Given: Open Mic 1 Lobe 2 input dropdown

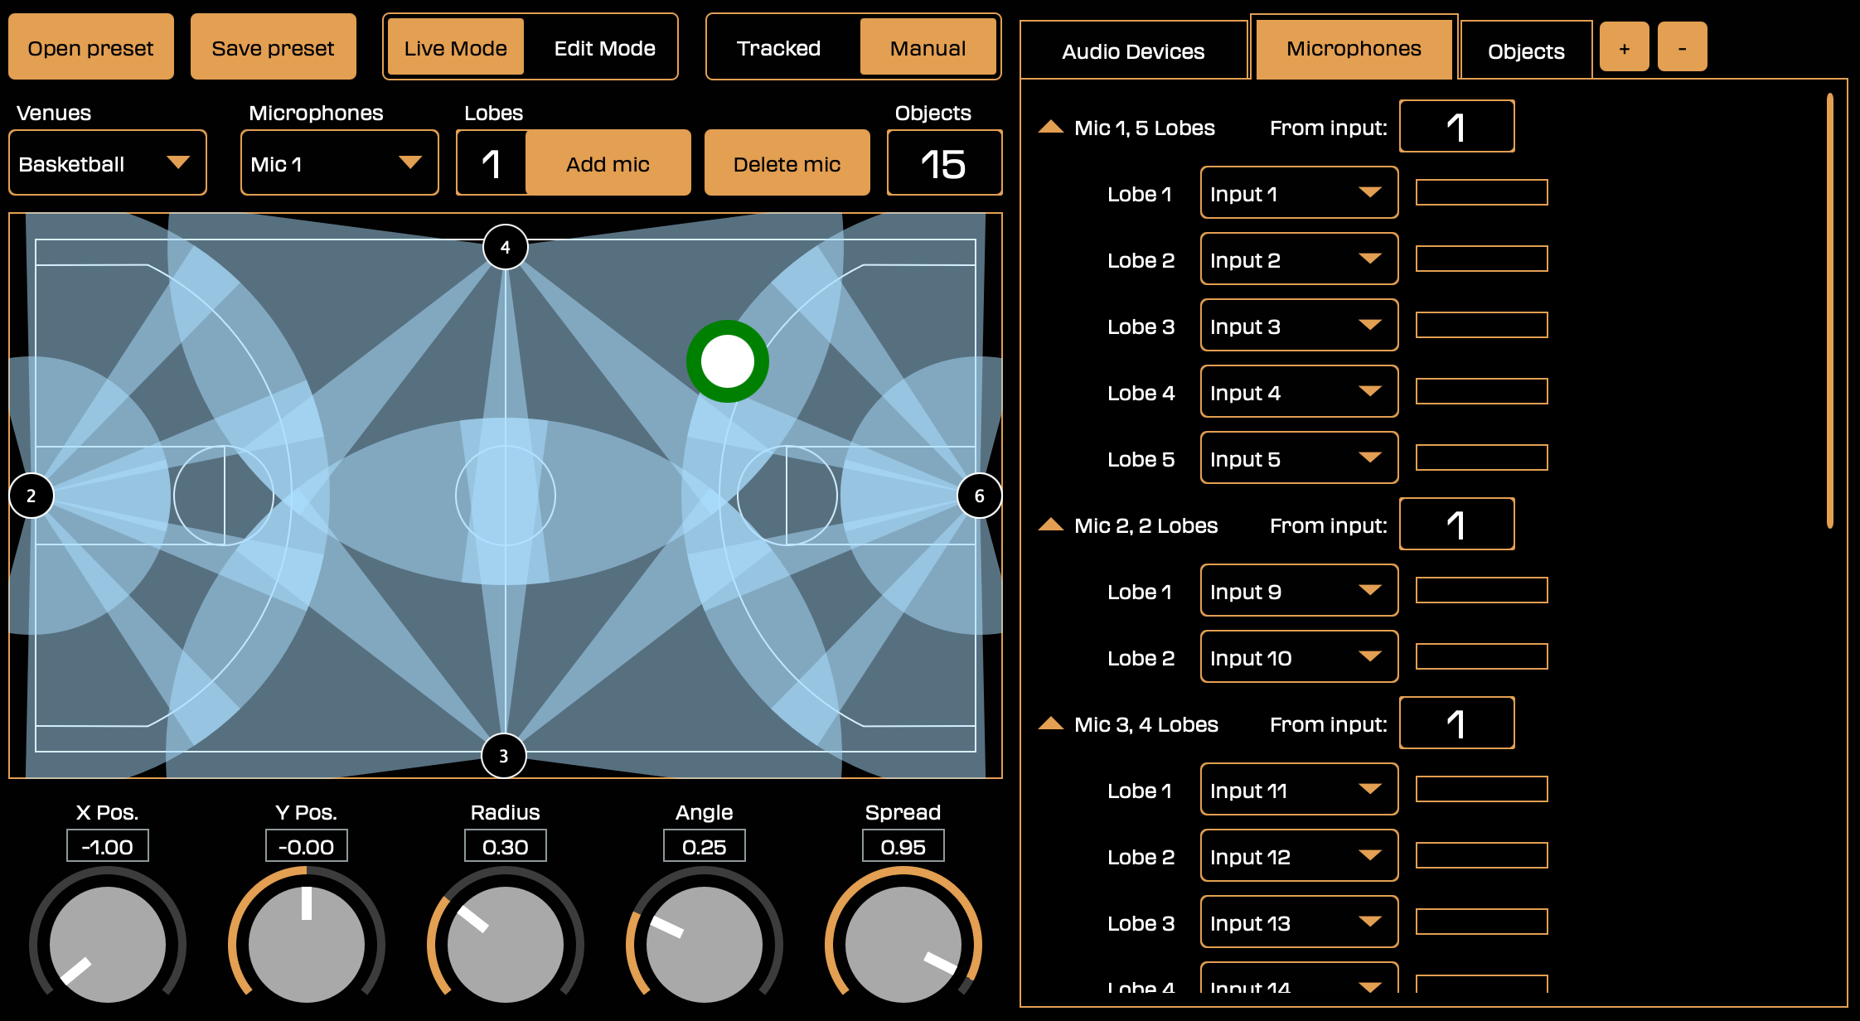Looking at the screenshot, I should coord(1300,259).
